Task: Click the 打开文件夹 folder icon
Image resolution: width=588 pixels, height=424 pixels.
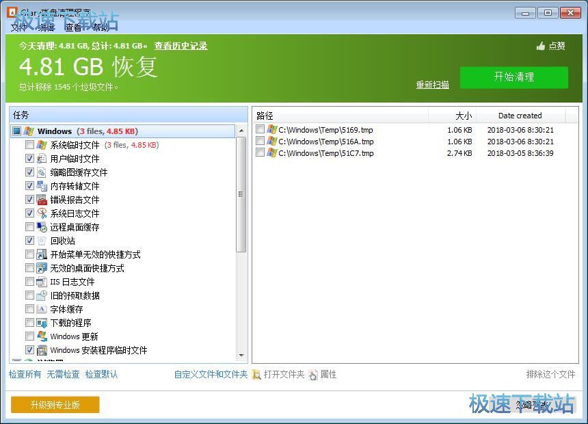Action: (256, 375)
